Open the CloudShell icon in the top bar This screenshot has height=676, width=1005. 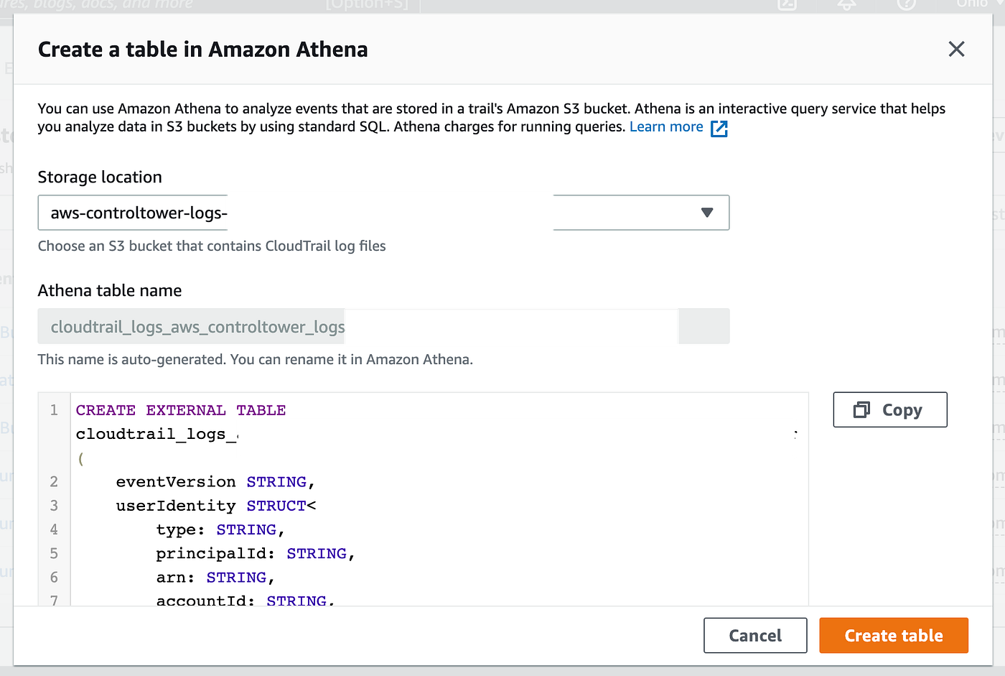click(x=787, y=4)
